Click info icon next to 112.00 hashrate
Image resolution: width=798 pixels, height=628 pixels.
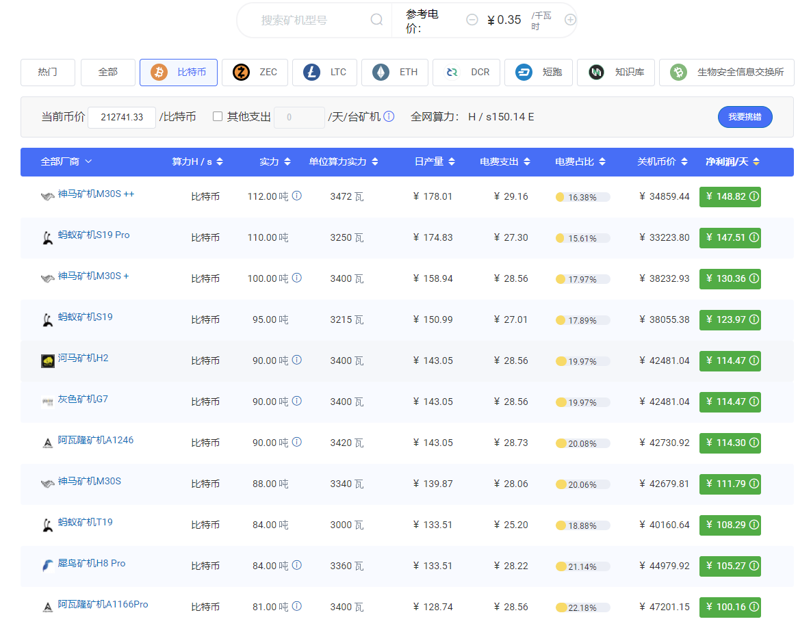point(297,196)
